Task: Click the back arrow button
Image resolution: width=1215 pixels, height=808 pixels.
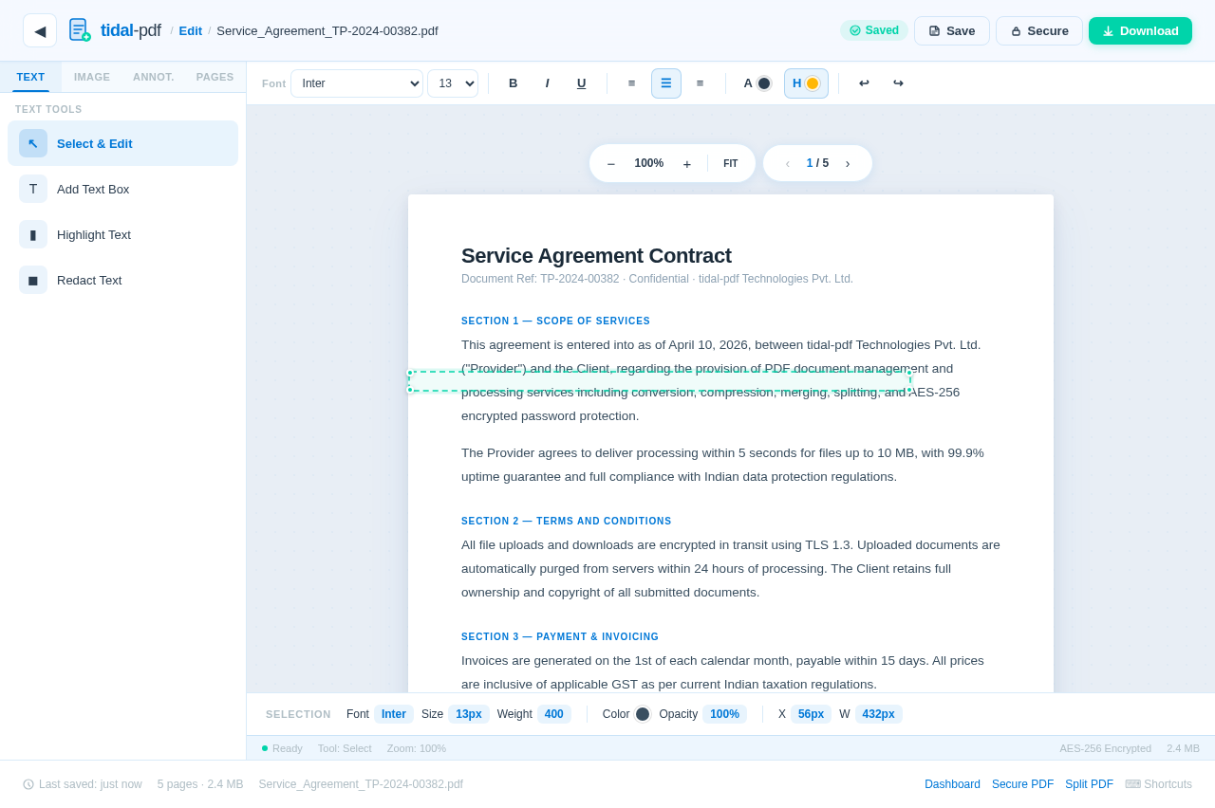Action: 40,30
